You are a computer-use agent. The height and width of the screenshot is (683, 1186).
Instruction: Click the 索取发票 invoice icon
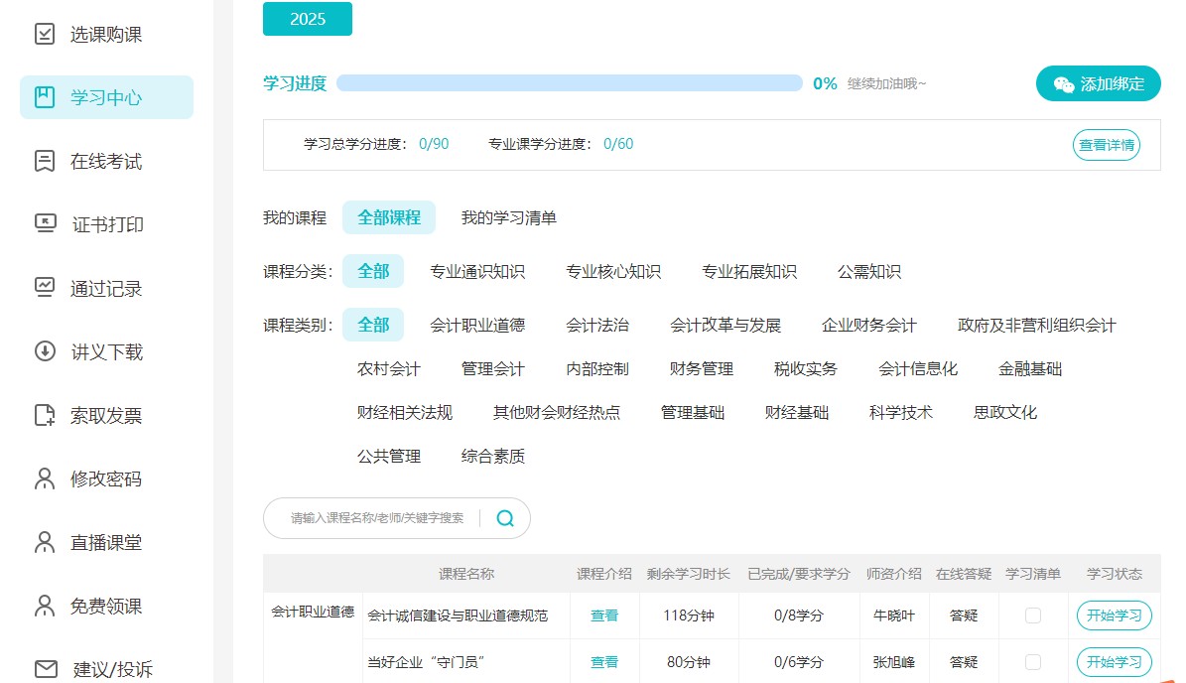pyautogui.click(x=43, y=415)
